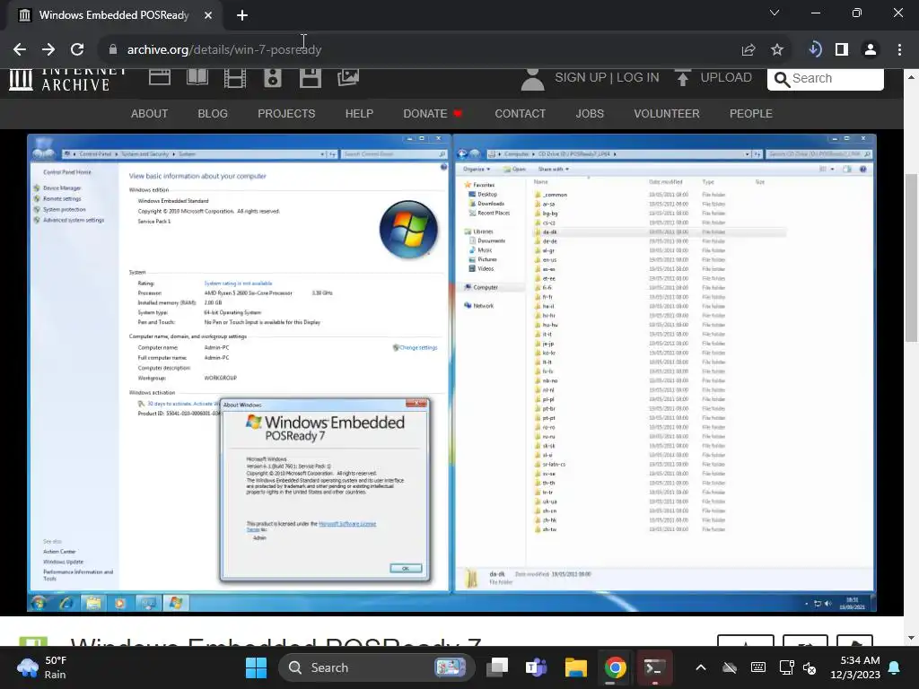Open the CONTACT menu item
This screenshot has height=689, width=919.
coord(520,114)
